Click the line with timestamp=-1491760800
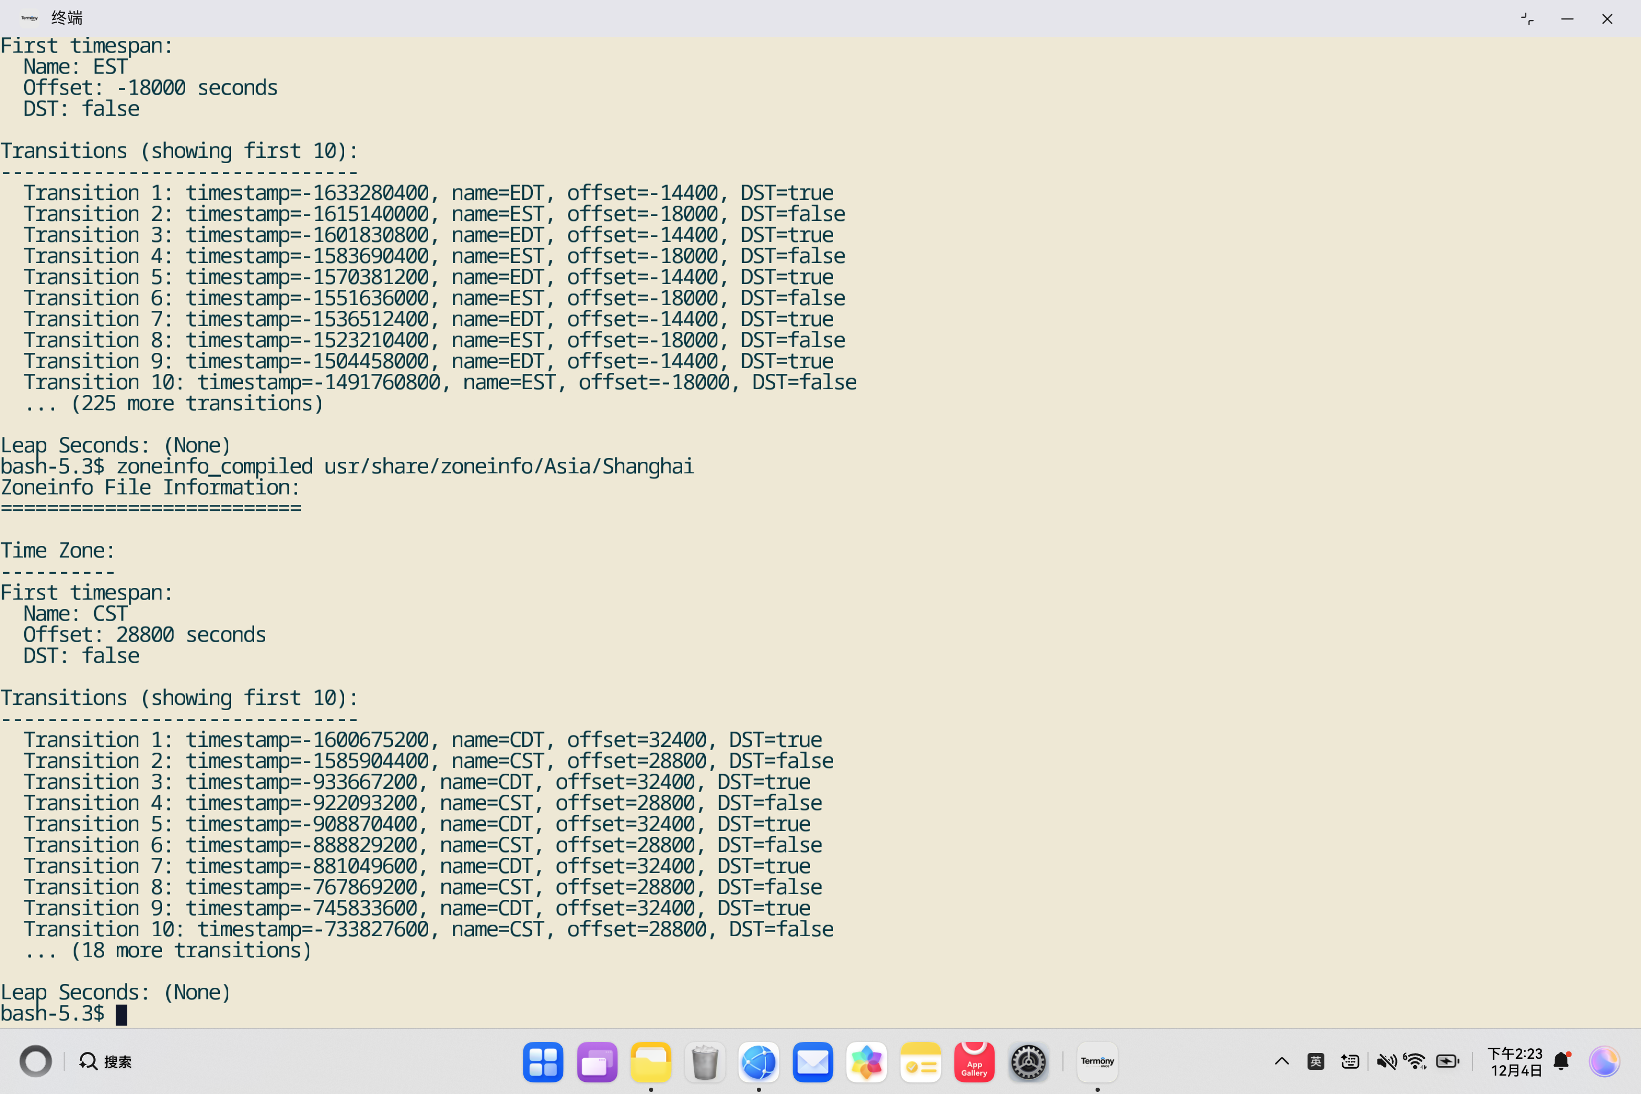Image resolution: width=1641 pixels, height=1094 pixels. tap(440, 382)
